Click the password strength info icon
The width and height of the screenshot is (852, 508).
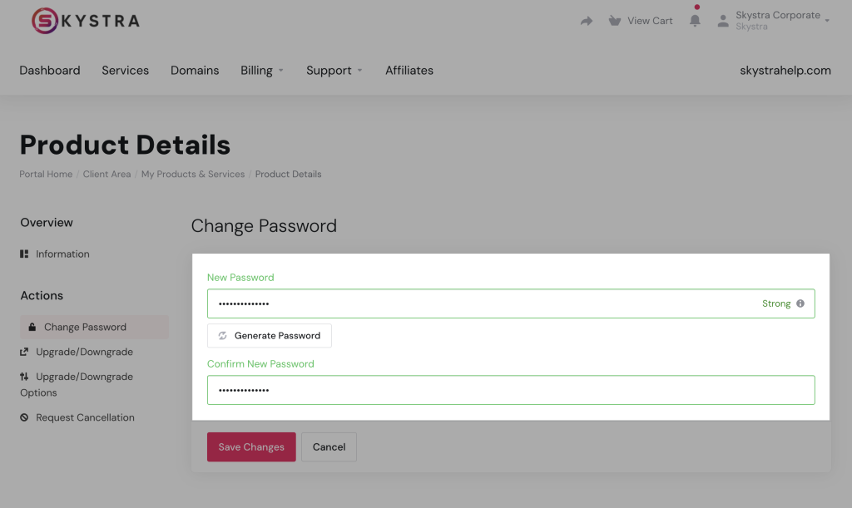click(800, 303)
